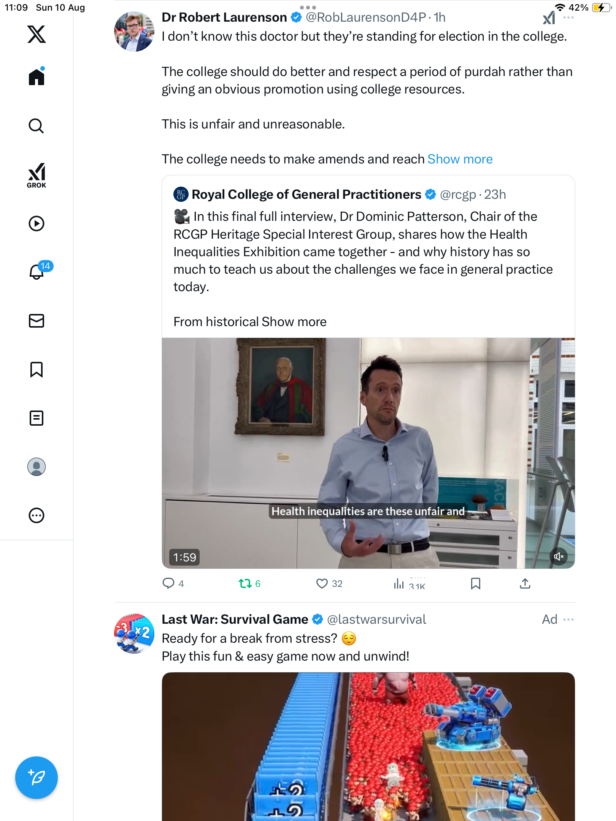Image resolution: width=616 pixels, height=821 pixels.
Task: Open profile avatar in the sidebar
Action: click(x=37, y=467)
